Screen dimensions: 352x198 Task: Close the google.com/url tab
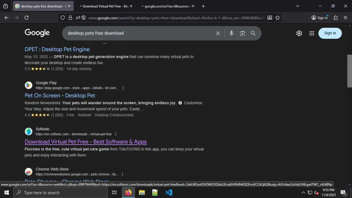pyautogui.click(x=193, y=6)
